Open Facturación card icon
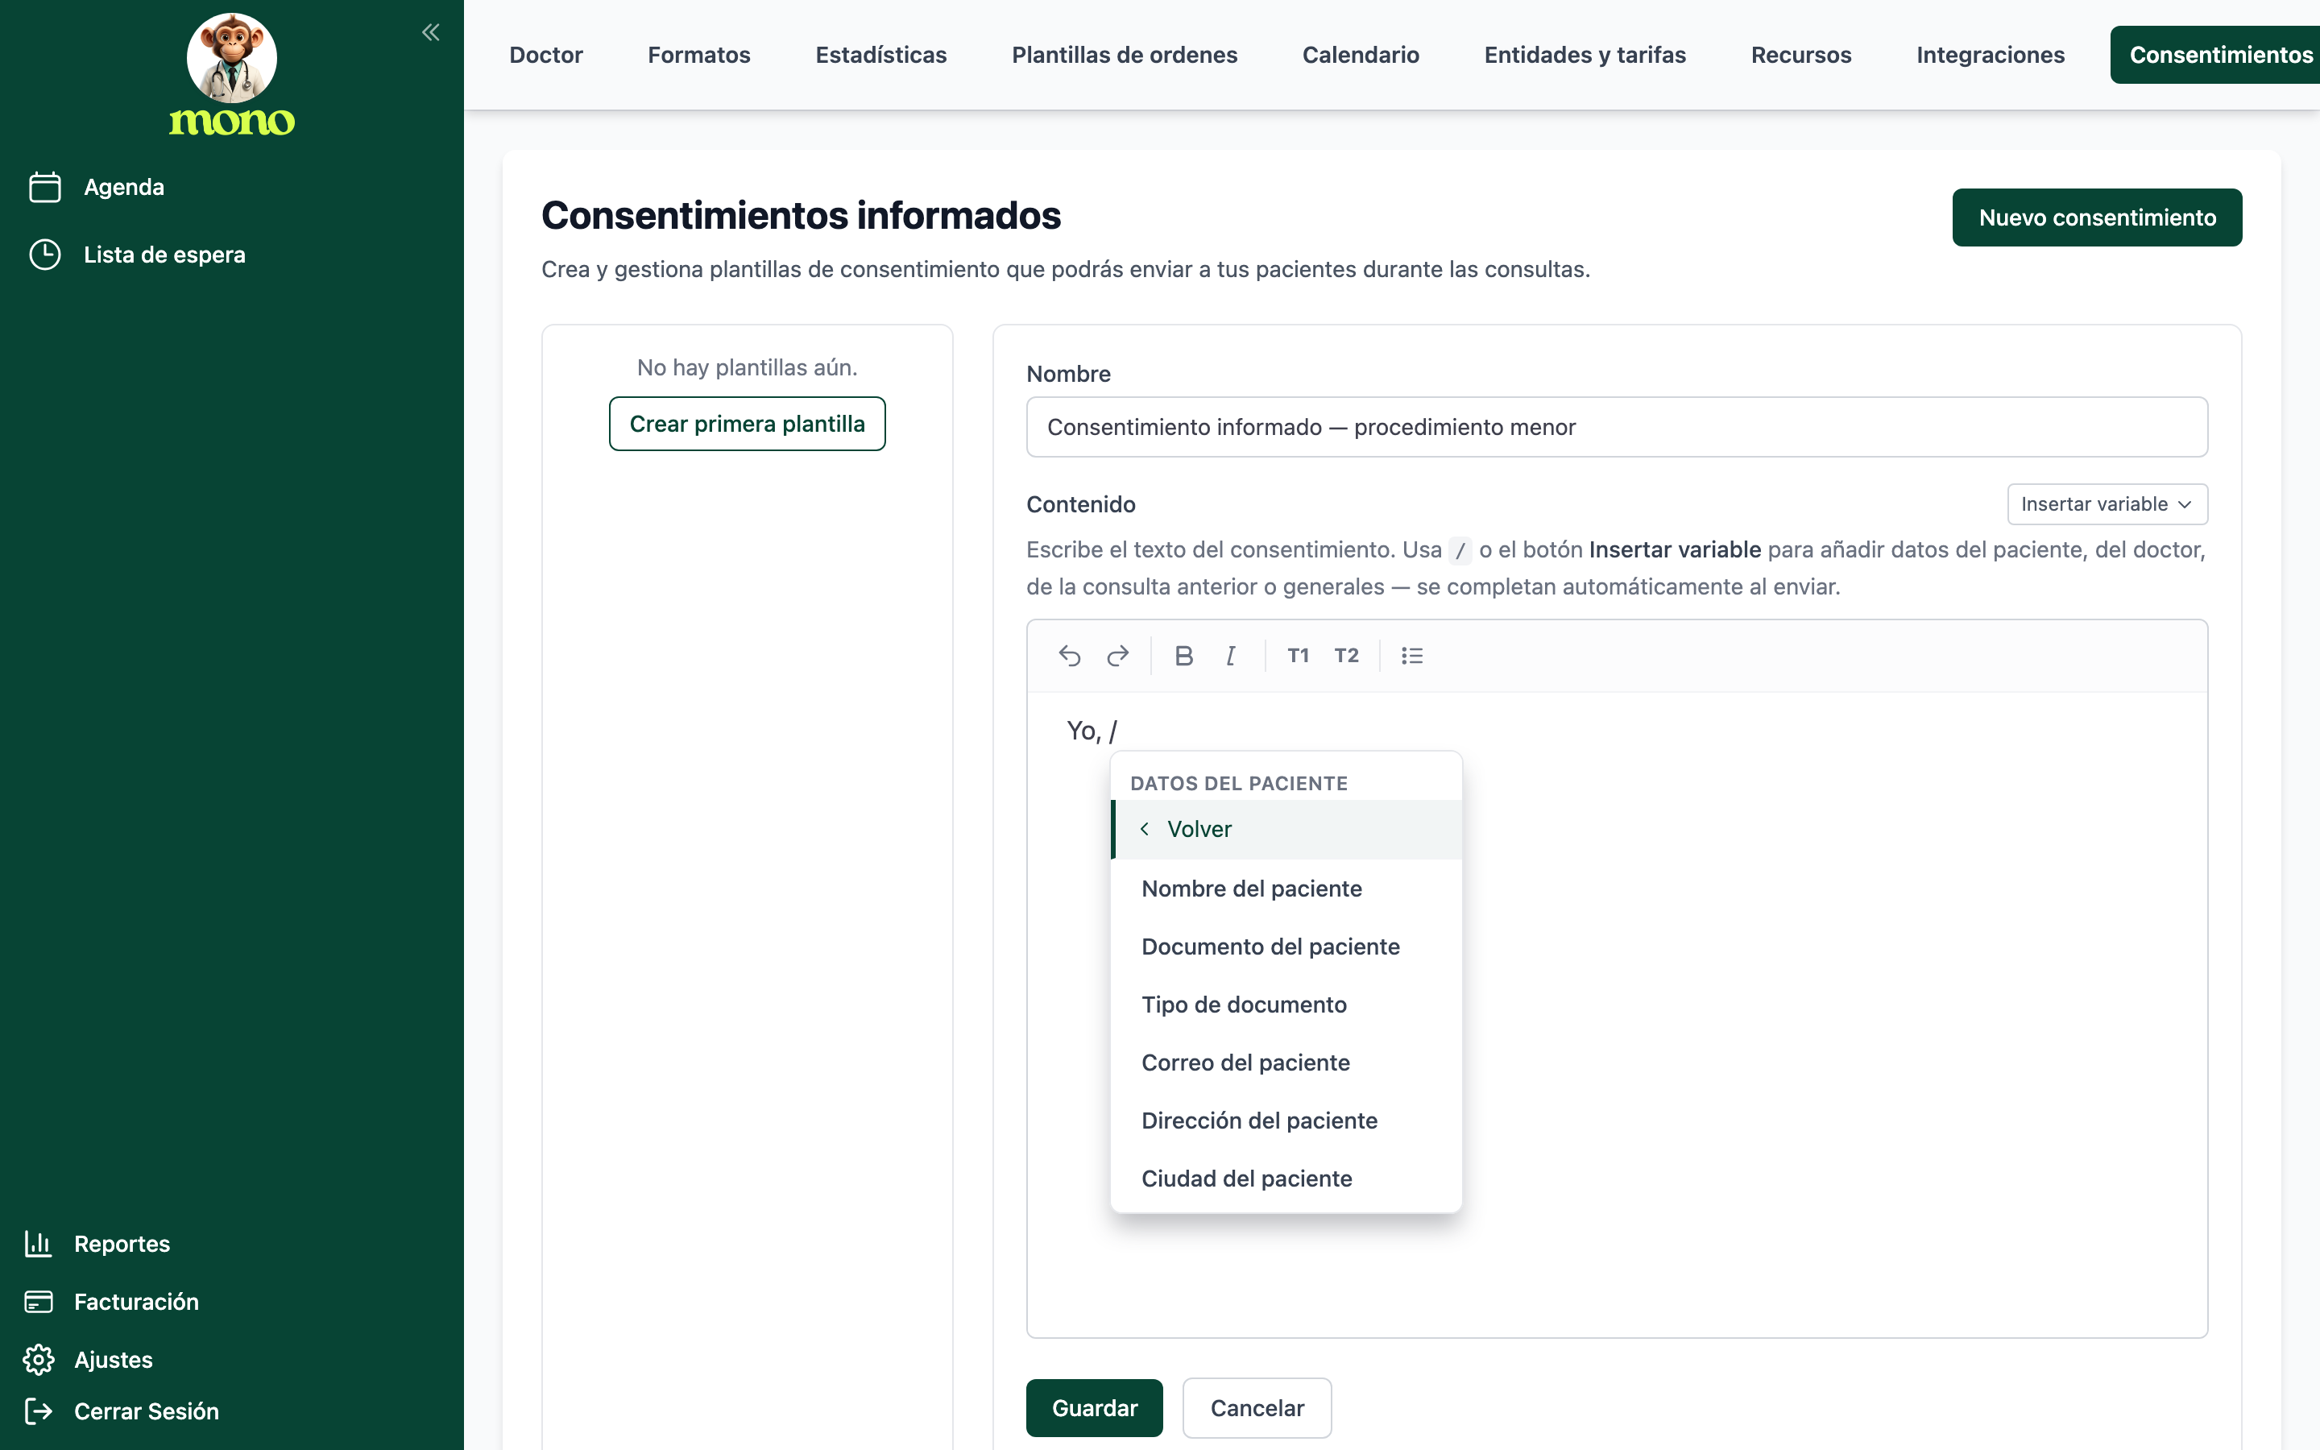Viewport: 2320px width, 1450px height. [x=39, y=1301]
